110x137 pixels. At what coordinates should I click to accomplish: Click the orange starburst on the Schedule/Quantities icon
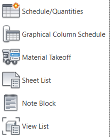tap(16, 6)
